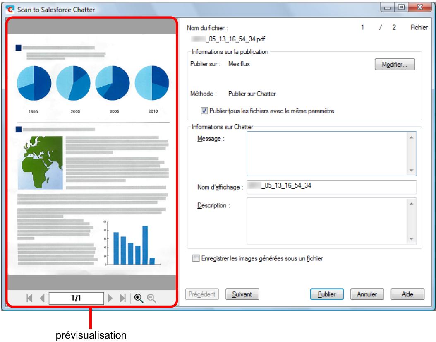Minimize the Scan to Salesforce Chatter window
The image size is (436, 342).
[x=387, y=7]
